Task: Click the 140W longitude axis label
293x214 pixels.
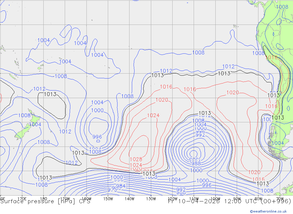Action: [x=130, y=199]
